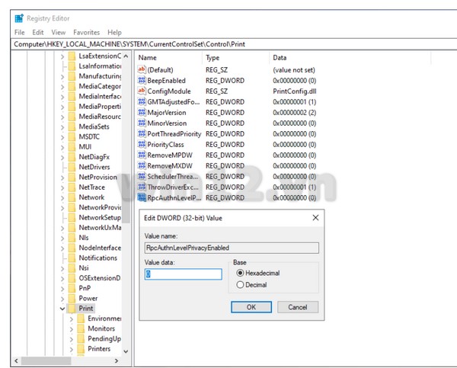
Task: Click the MajorVersion DWORD value icon
Action: (142, 112)
